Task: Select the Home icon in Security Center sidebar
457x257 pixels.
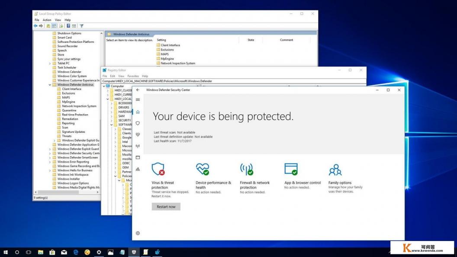Action: (138, 112)
